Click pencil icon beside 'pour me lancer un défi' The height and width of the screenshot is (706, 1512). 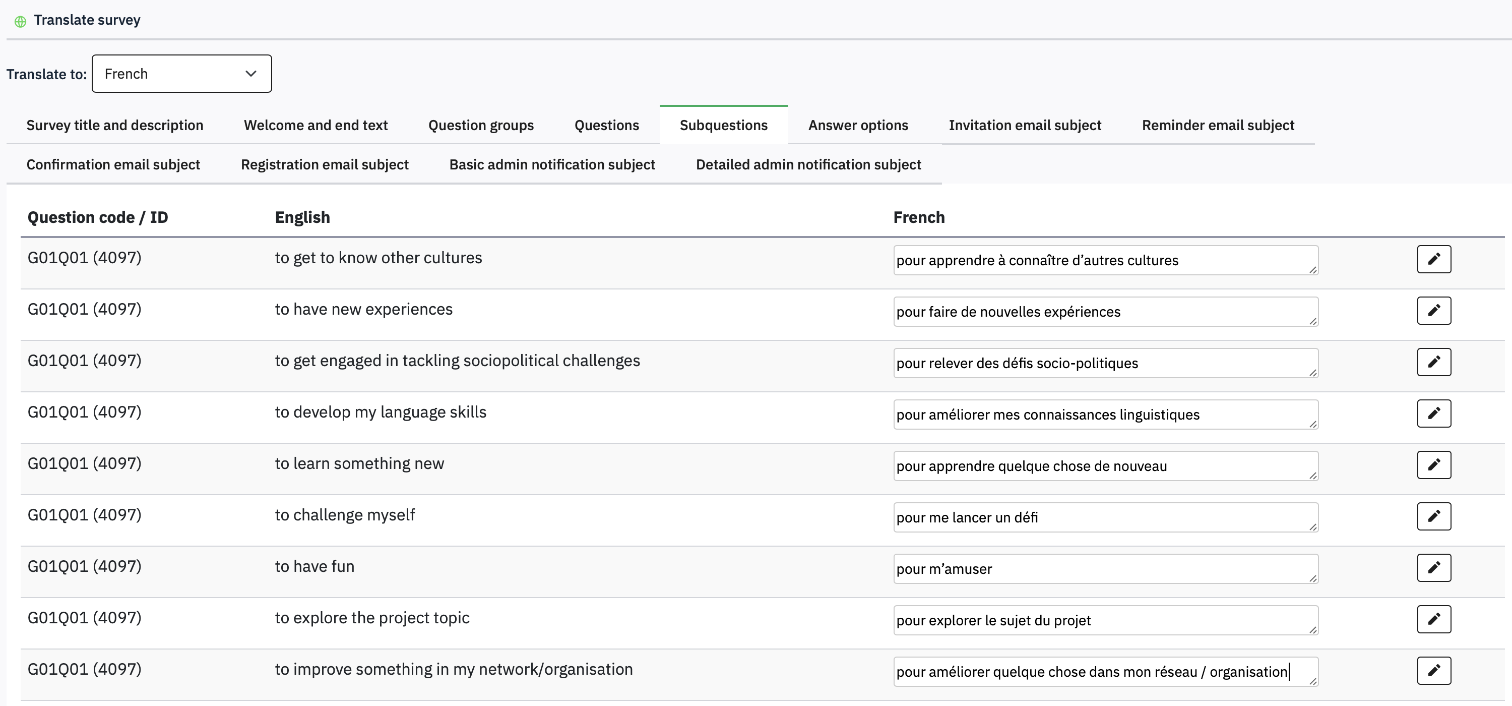(1433, 516)
